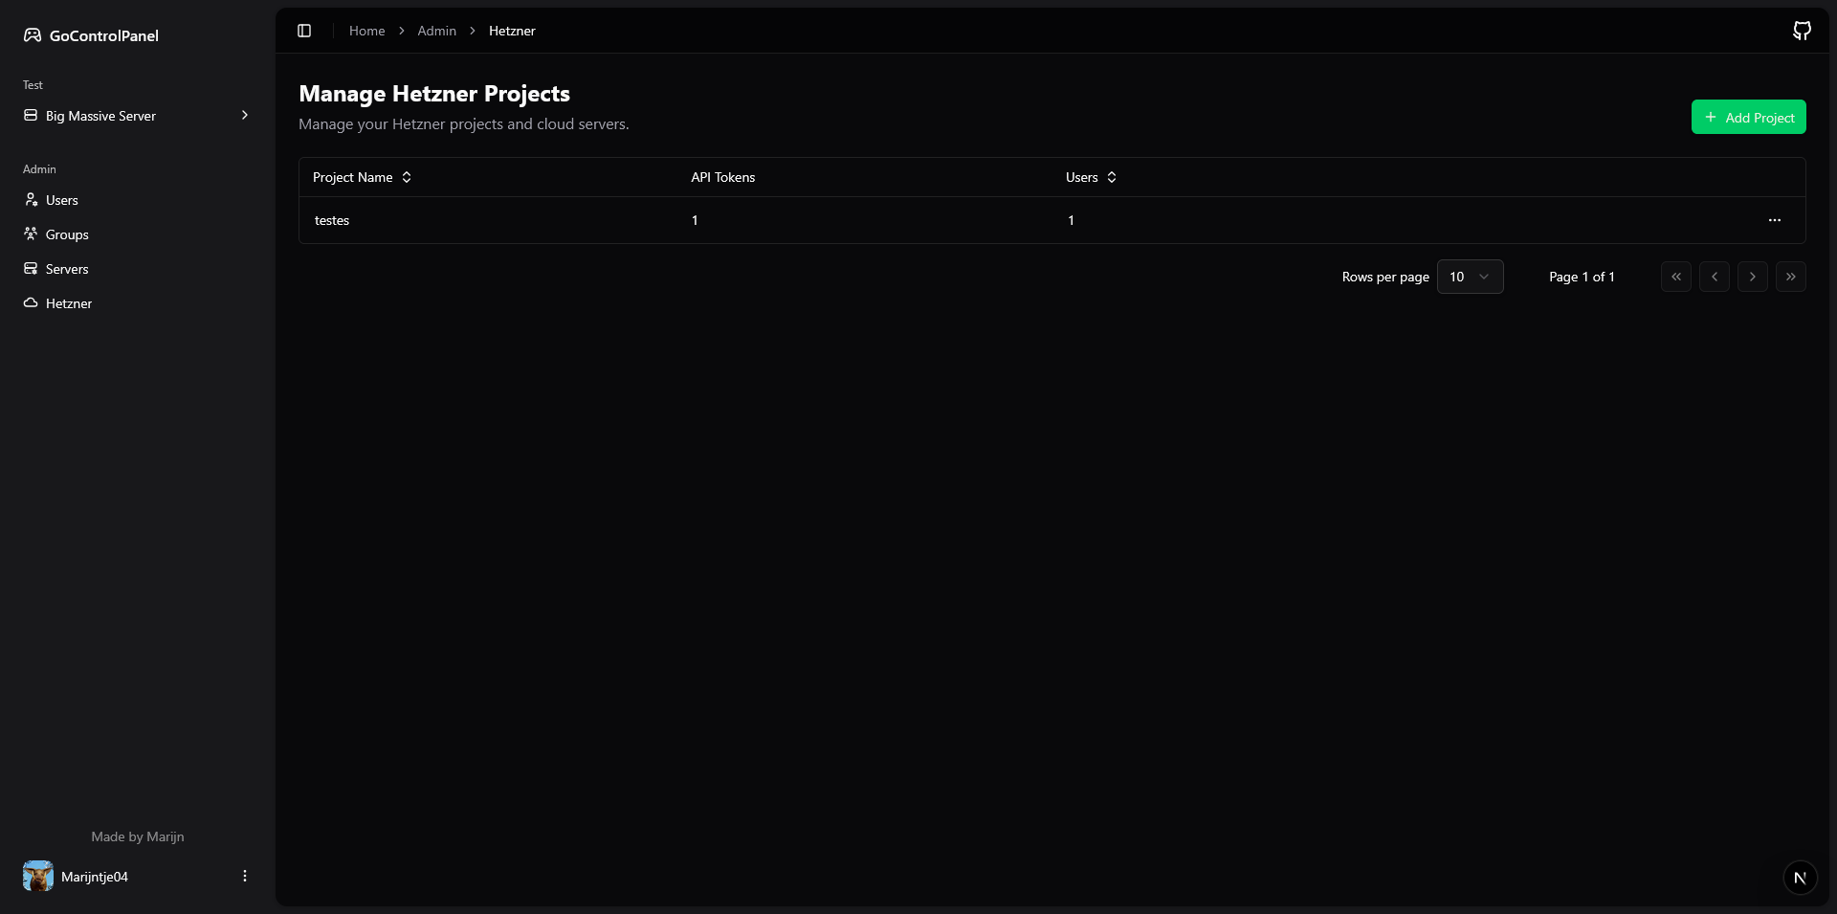Click the Groups sidebar icon
This screenshot has height=914, width=1837.
tap(31, 234)
